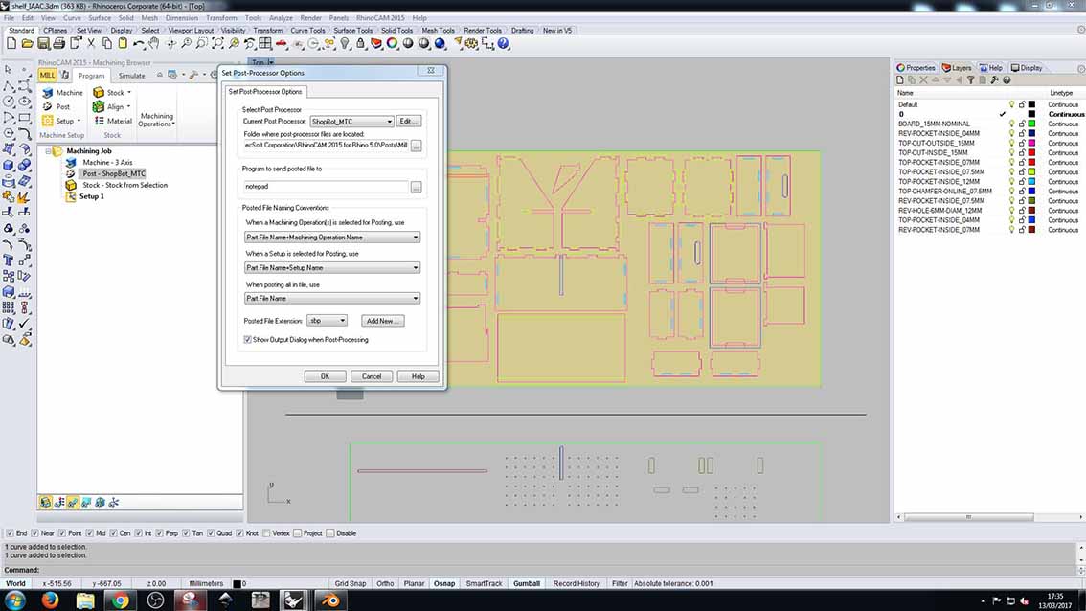Click the light bulb Hide icon in toolbar
1086x611 pixels.
pyautogui.click(x=344, y=44)
